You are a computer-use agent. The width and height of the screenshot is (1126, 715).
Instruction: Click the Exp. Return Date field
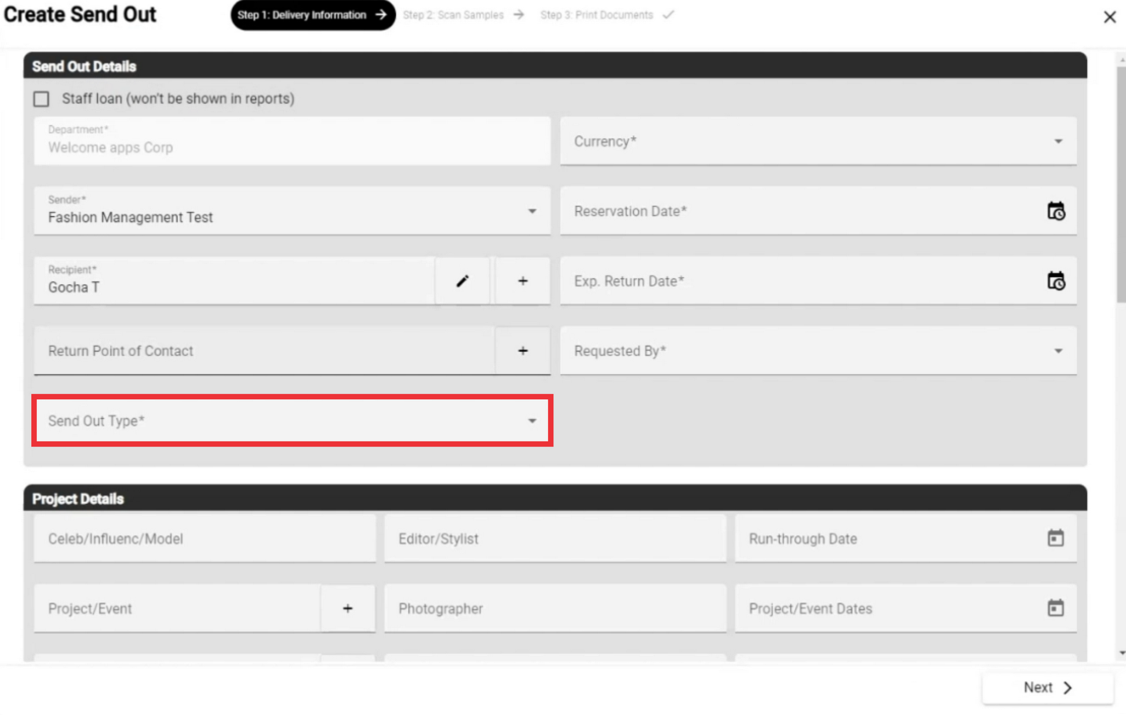tap(818, 281)
